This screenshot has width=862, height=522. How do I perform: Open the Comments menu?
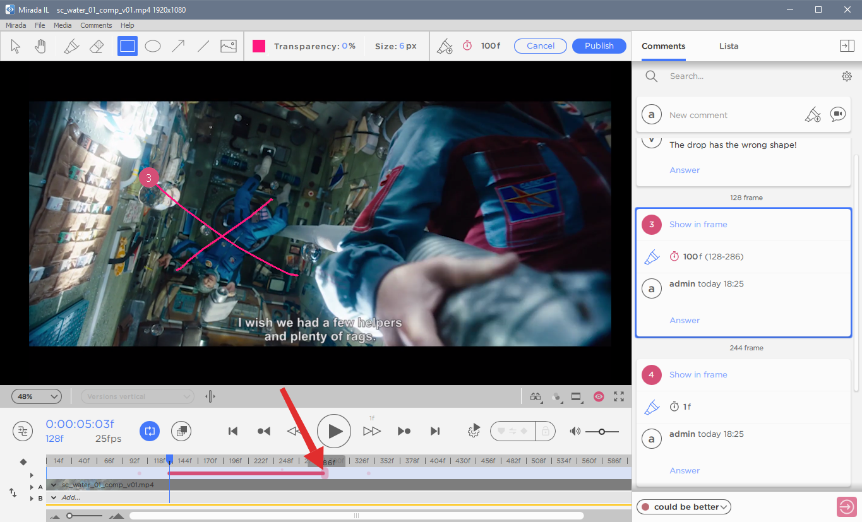click(x=96, y=25)
